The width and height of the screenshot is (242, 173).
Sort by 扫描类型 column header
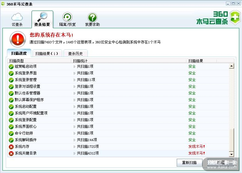[39, 61]
